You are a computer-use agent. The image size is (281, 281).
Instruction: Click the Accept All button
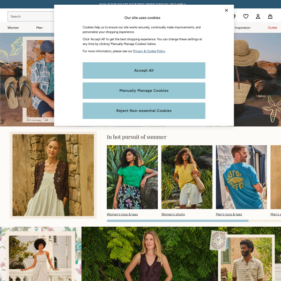[144, 70]
